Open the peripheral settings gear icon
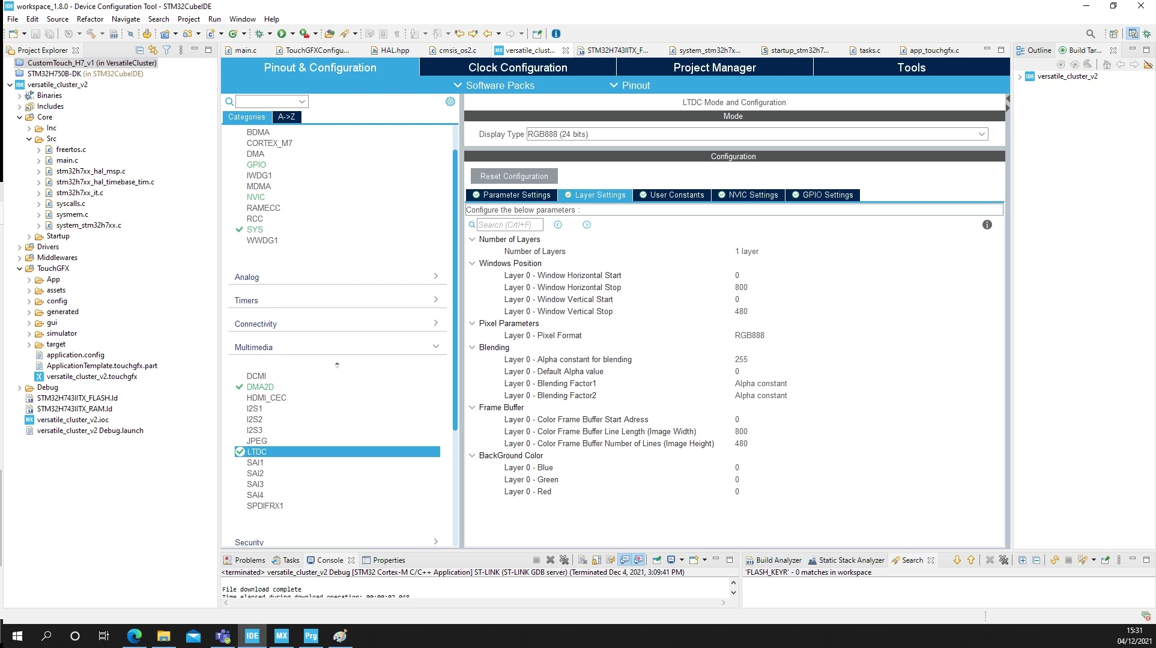Screen dimensions: 1156x648 (450, 101)
